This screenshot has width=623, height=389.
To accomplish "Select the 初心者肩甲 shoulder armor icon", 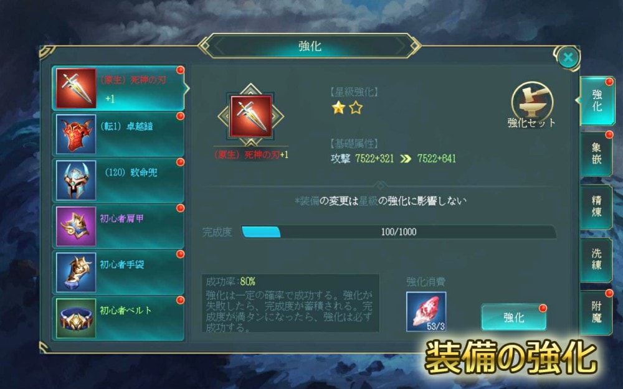I will (x=76, y=227).
